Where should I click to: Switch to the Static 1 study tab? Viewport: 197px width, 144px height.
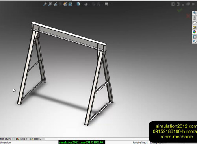coord(22,139)
